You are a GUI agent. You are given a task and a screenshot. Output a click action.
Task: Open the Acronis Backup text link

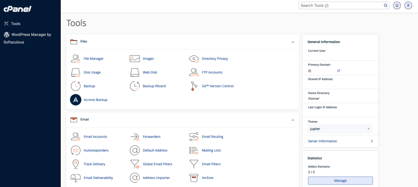[x=96, y=100]
